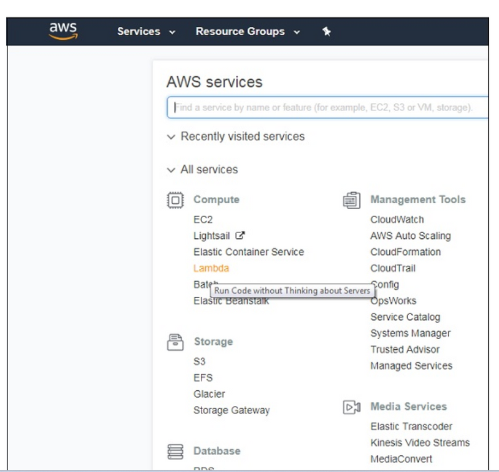Open the Lightsail service link
This screenshot has width=499, height=472.
pyautogui.click(x=211, y=236)
